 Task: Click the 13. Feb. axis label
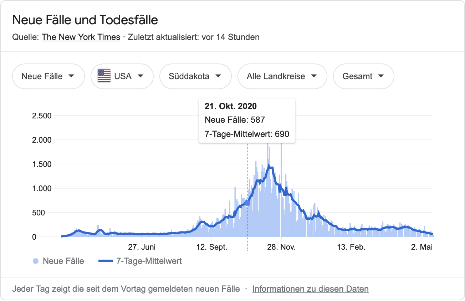click(x=351, y=247)
